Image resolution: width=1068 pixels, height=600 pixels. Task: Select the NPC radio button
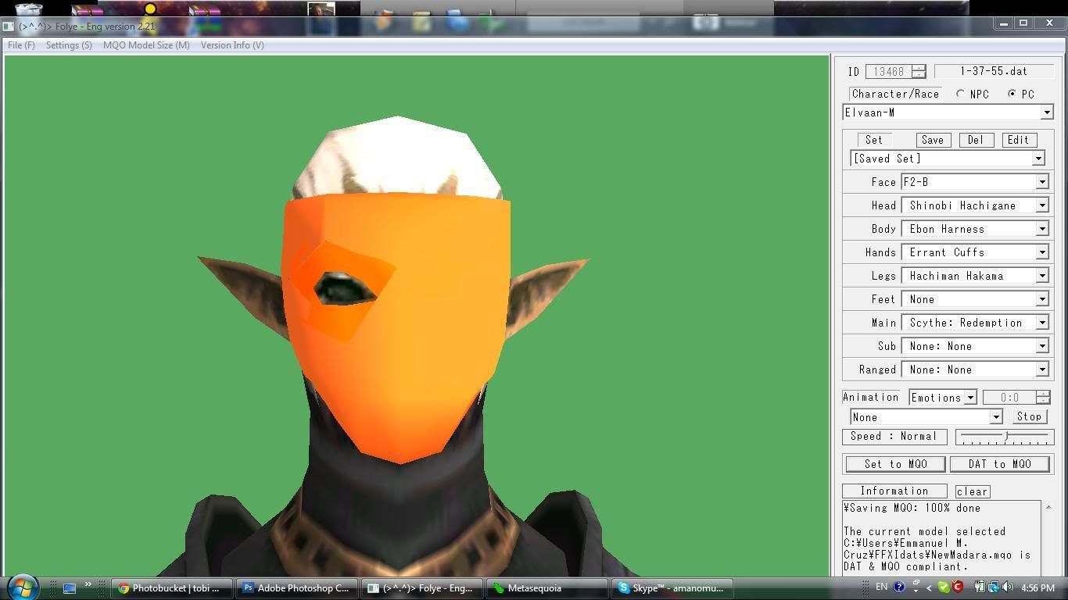(x=961, y=94)
